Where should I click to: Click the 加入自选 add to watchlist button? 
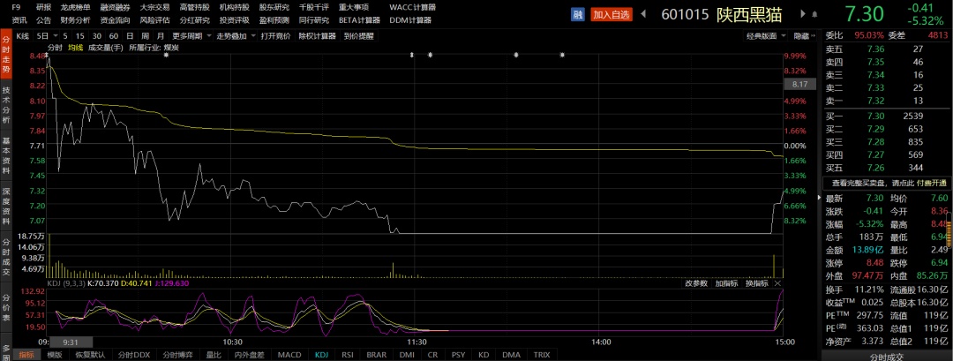pos(612,15)
